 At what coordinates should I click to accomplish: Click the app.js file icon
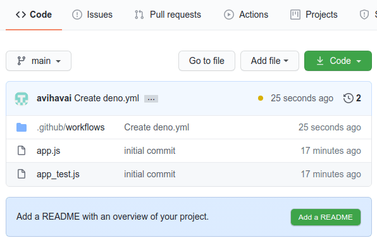[22, 151]
